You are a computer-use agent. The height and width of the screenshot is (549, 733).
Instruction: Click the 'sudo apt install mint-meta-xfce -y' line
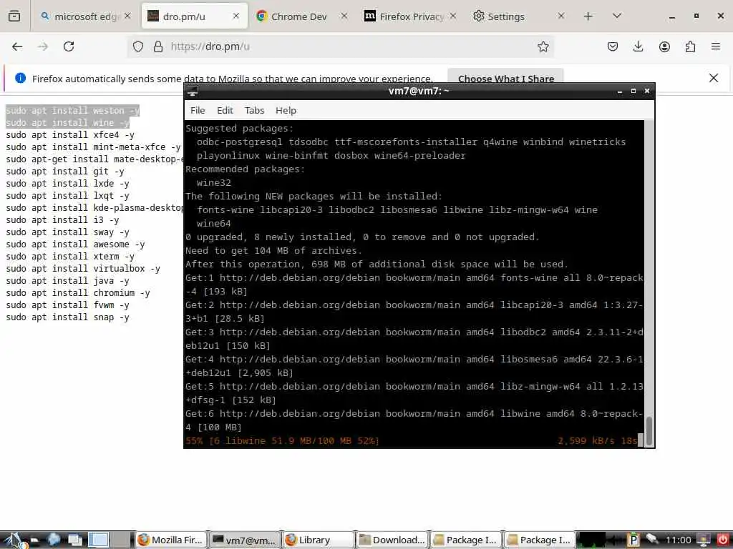(93, 147)
